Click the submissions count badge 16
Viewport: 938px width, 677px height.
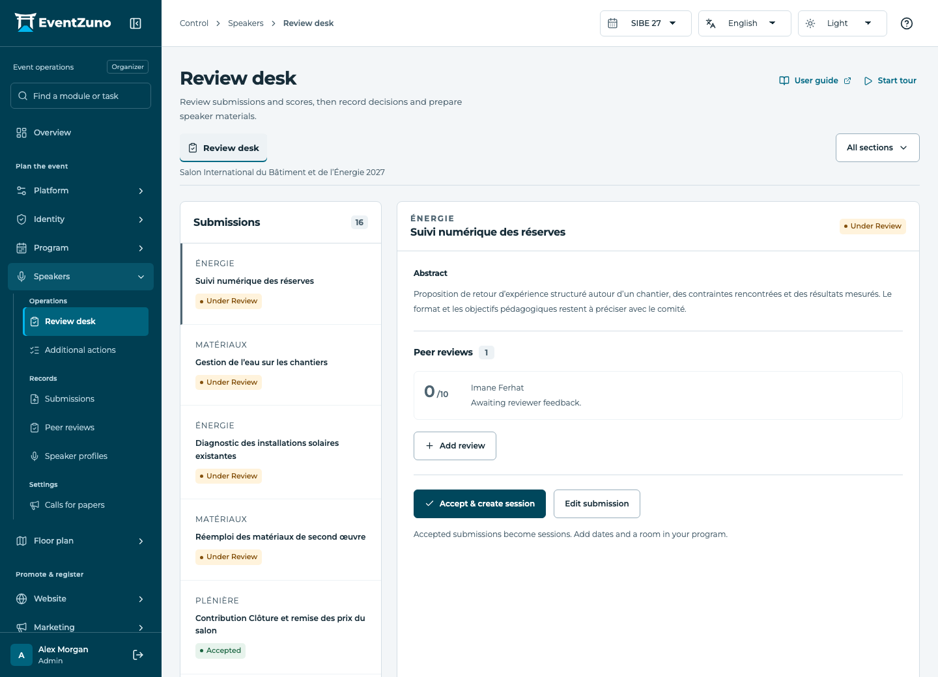(x=360, y=223)
